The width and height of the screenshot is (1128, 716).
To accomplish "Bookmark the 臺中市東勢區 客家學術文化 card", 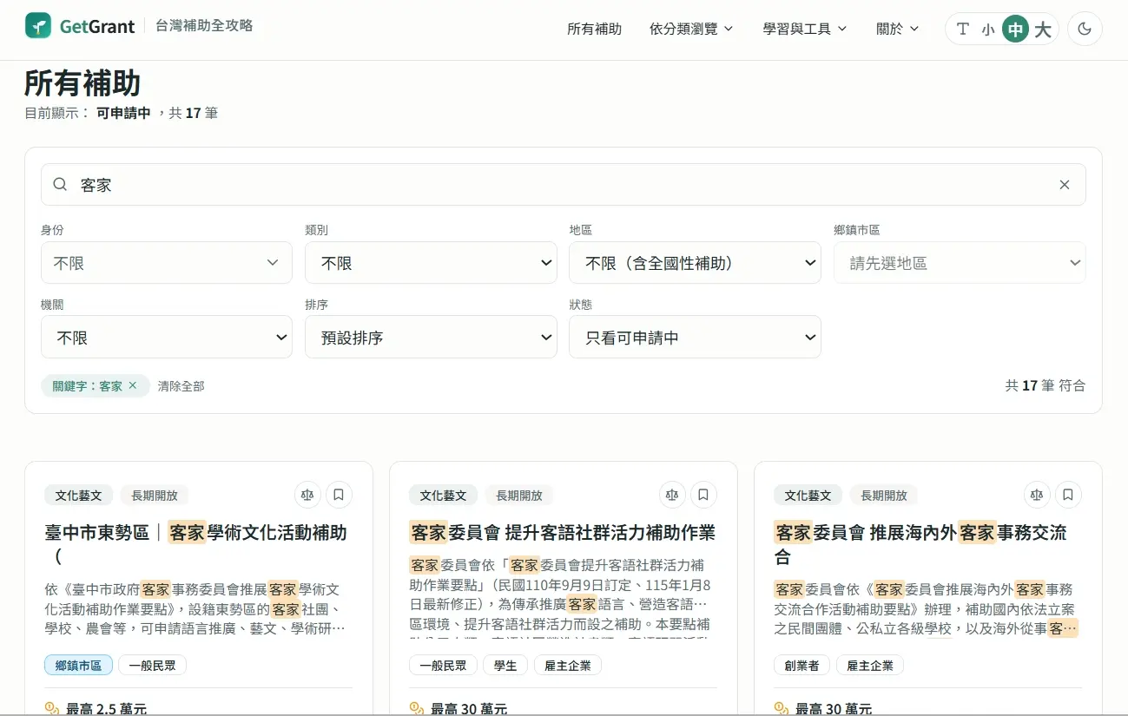I will (x=339, y=495).
